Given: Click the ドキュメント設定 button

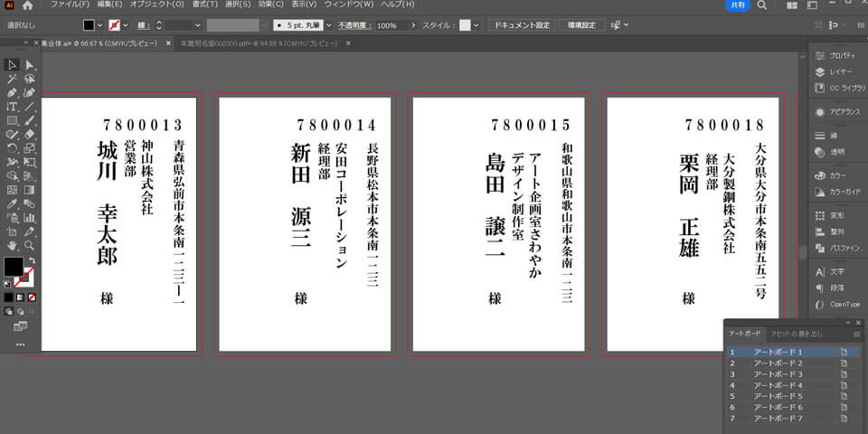Looking at the screenshot, I should click(x=521, y=25).
